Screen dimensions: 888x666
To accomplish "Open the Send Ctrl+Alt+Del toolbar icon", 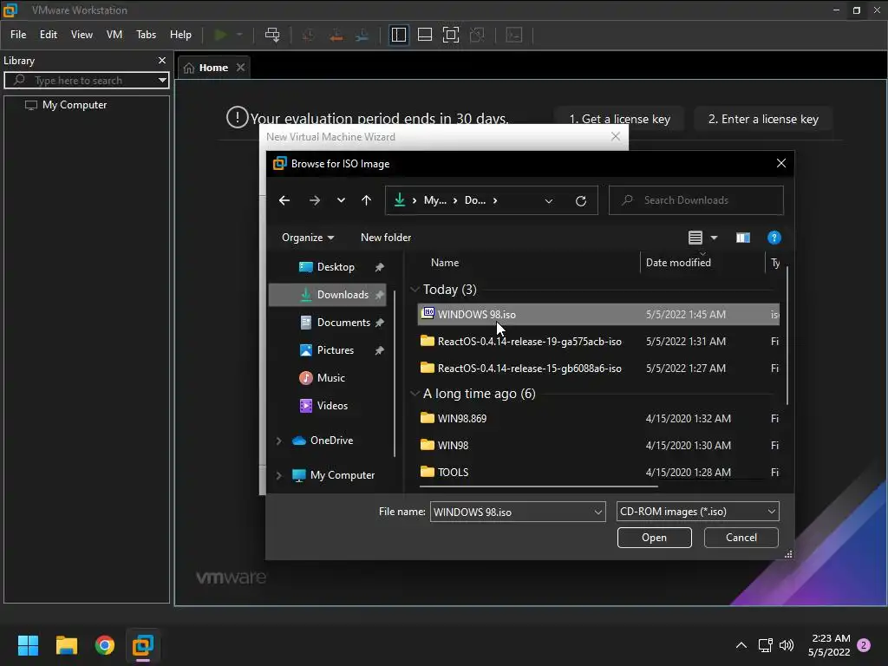I will coord(272,35).
